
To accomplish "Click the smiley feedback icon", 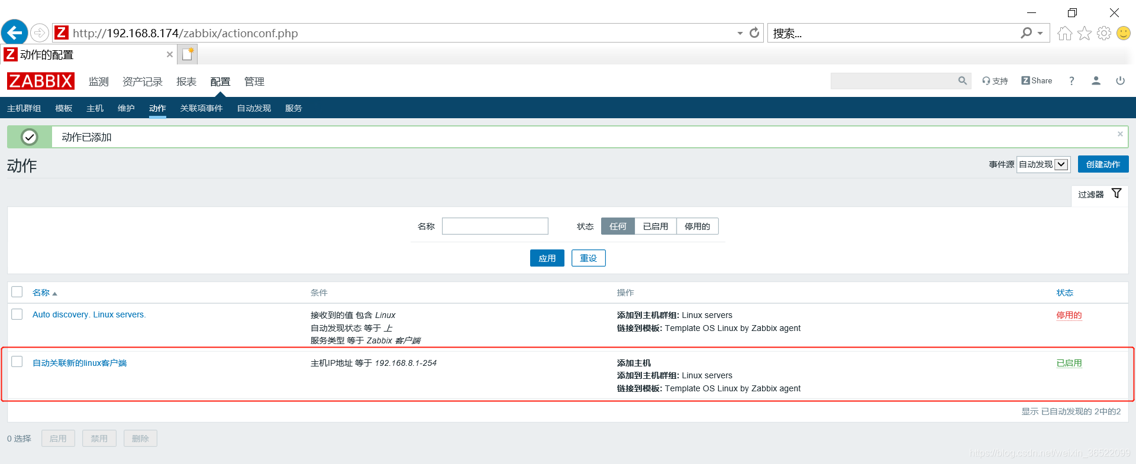I will 1124,33.
